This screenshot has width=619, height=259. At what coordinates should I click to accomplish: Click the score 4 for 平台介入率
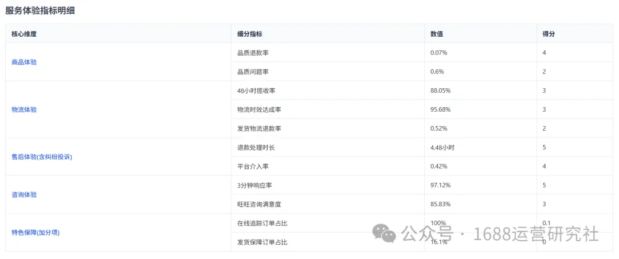pyautogui.click(x=544, y=166)
